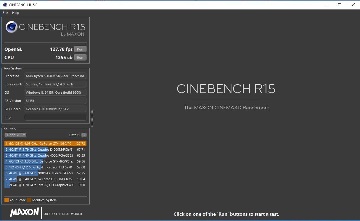The height and width of the screenshot is (221, 360).
Task: Click the 127.78 fps OpenGL score
Action: pos(61,49)
